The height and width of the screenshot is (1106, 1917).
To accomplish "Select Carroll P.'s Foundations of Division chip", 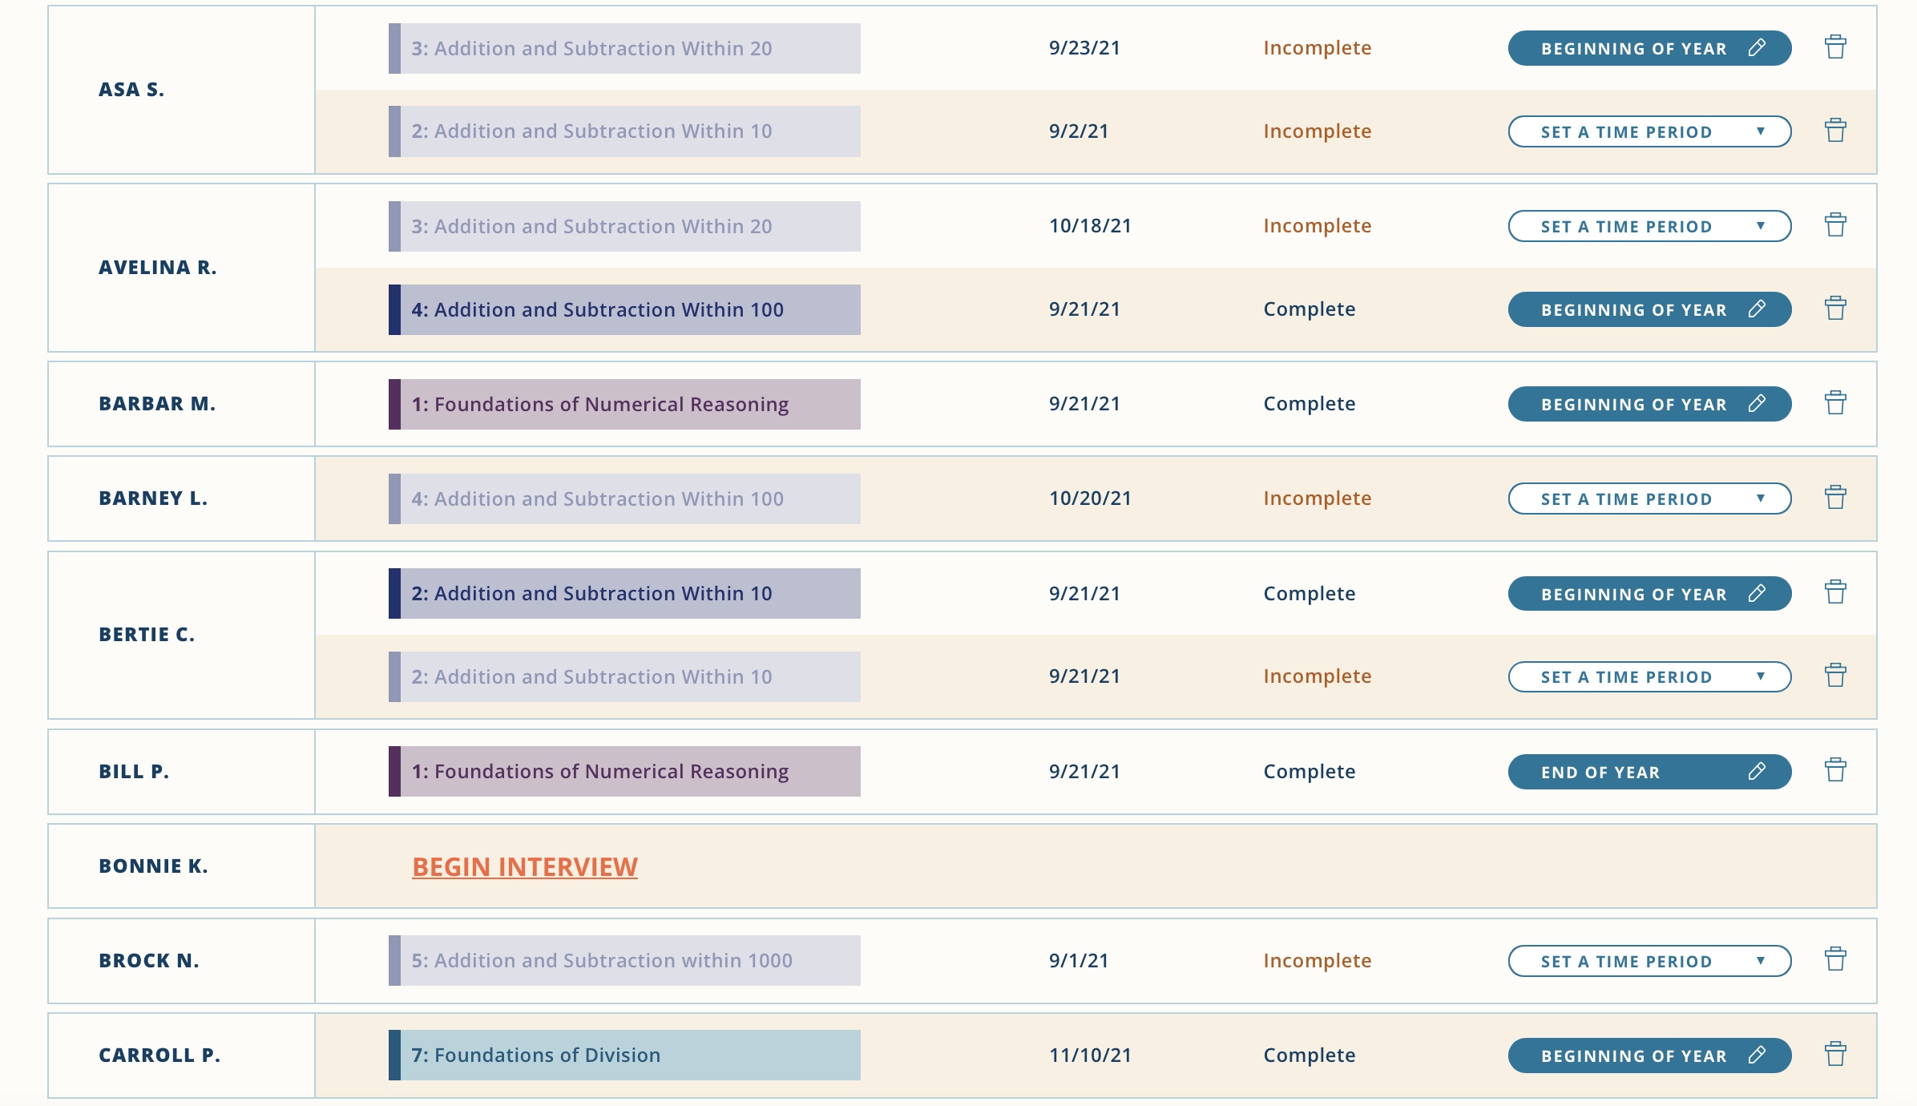I will pos(624,1055).
